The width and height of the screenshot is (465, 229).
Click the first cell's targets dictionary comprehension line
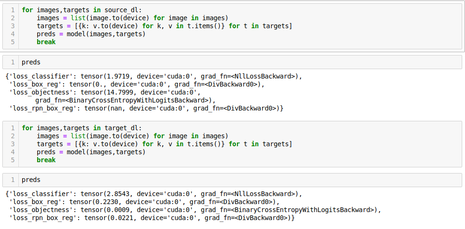[x=164, y=26]
